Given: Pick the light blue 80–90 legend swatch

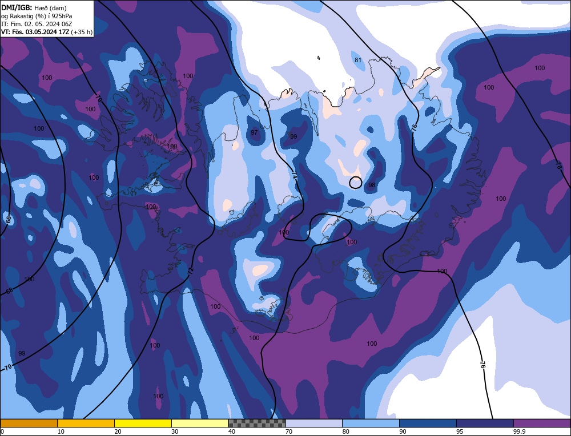Looking at the screenshot, I should click(x=371, y=423).
